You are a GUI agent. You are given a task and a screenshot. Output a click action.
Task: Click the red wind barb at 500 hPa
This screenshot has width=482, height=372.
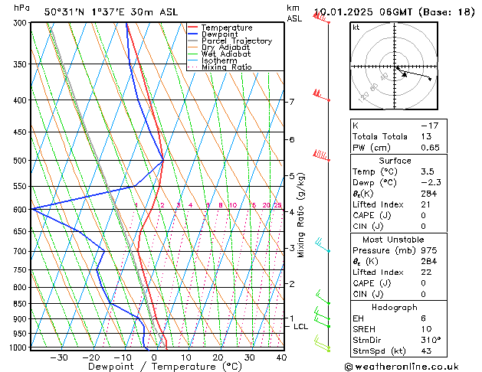322,155
